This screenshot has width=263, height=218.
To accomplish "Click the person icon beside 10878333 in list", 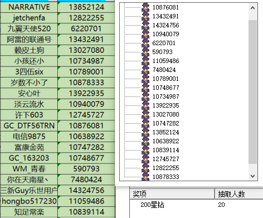I will coord(145,177).
